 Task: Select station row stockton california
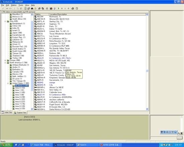(90, 100)
